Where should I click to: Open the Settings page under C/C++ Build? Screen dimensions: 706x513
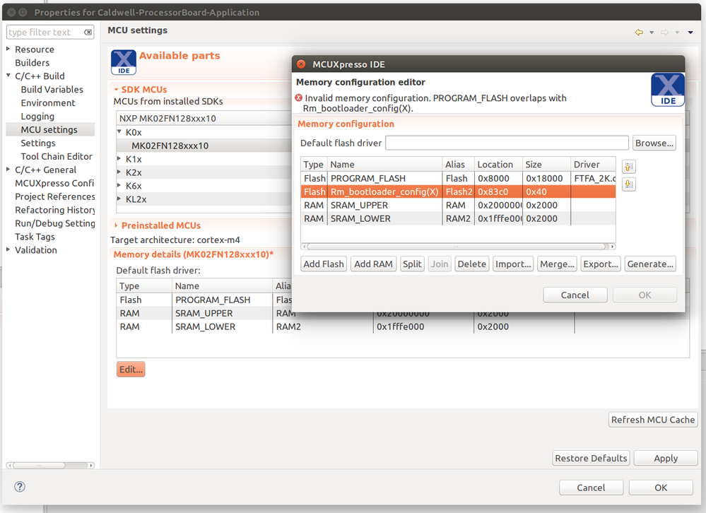coord(38,143)
